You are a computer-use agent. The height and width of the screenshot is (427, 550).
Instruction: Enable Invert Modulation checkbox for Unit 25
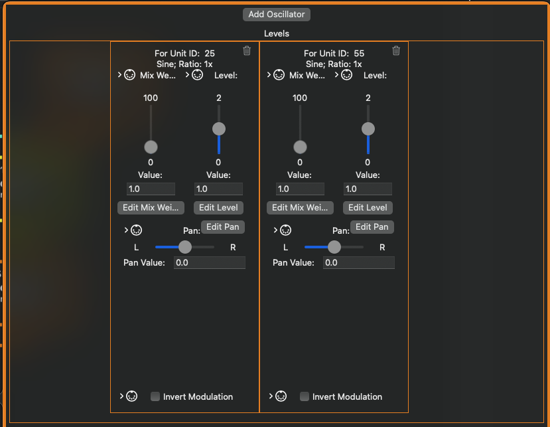coord(155,396)
